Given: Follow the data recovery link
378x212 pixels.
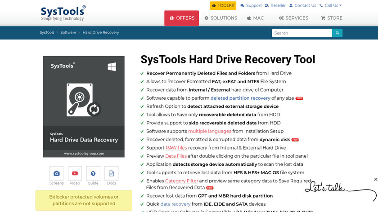Looking at the screenshot, I should (175, 204).
